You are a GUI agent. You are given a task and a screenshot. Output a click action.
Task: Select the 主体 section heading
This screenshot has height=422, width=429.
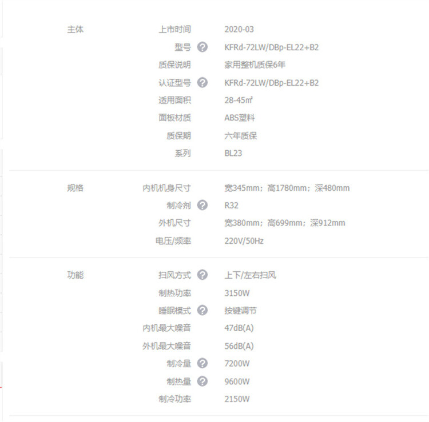(x=76, y=29)
